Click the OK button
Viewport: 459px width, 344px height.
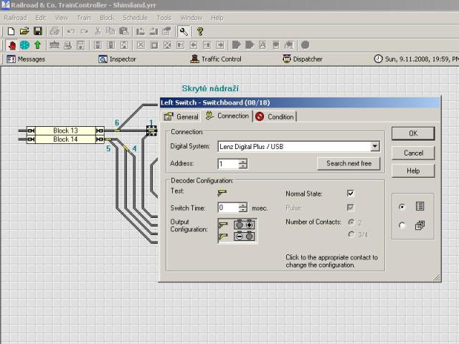[413, 133]
